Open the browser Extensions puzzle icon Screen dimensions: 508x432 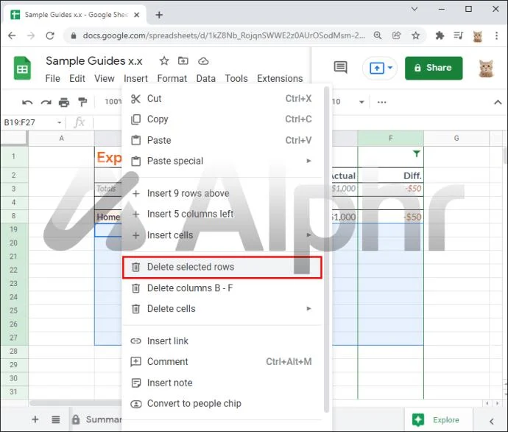tap(440, 35)
